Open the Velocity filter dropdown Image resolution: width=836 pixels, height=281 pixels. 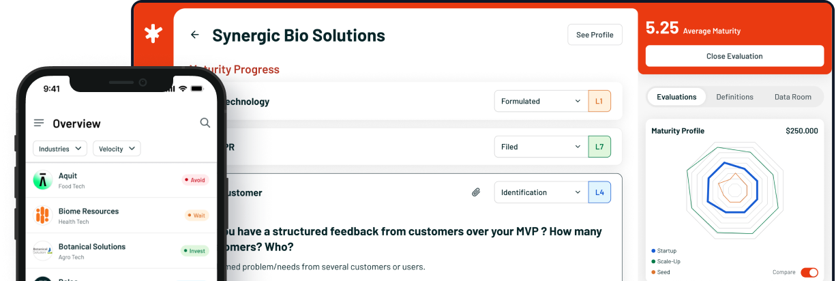[x=117, y=149]
